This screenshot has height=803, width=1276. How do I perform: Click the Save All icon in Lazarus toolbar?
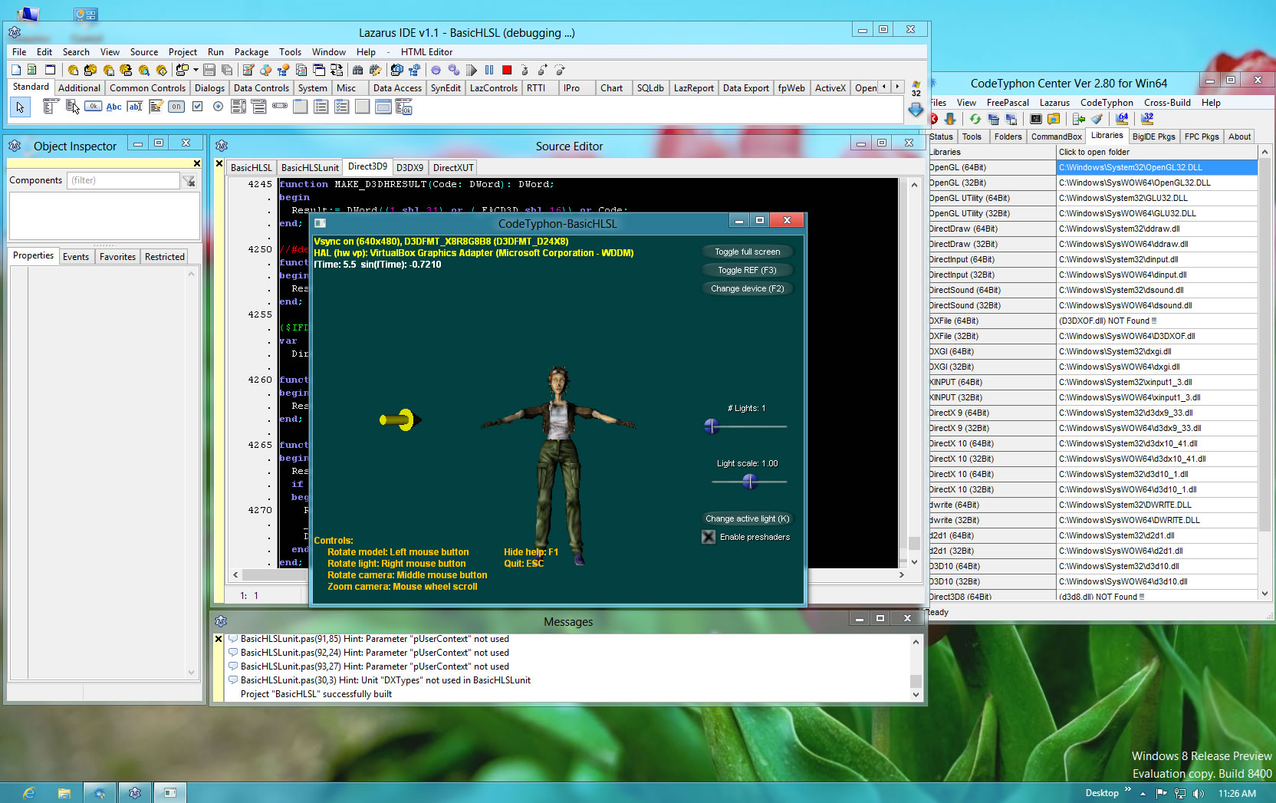click(227, 70)
